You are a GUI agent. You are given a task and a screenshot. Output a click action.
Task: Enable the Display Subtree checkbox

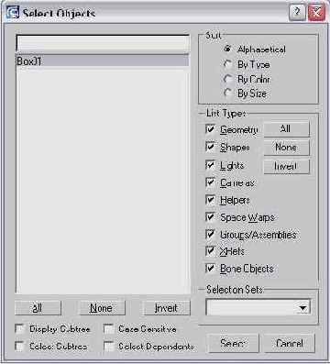click(x=20, y=329)
